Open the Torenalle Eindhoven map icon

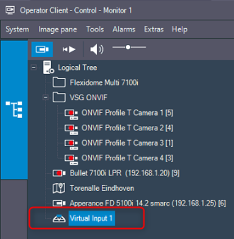pos(59,188)
